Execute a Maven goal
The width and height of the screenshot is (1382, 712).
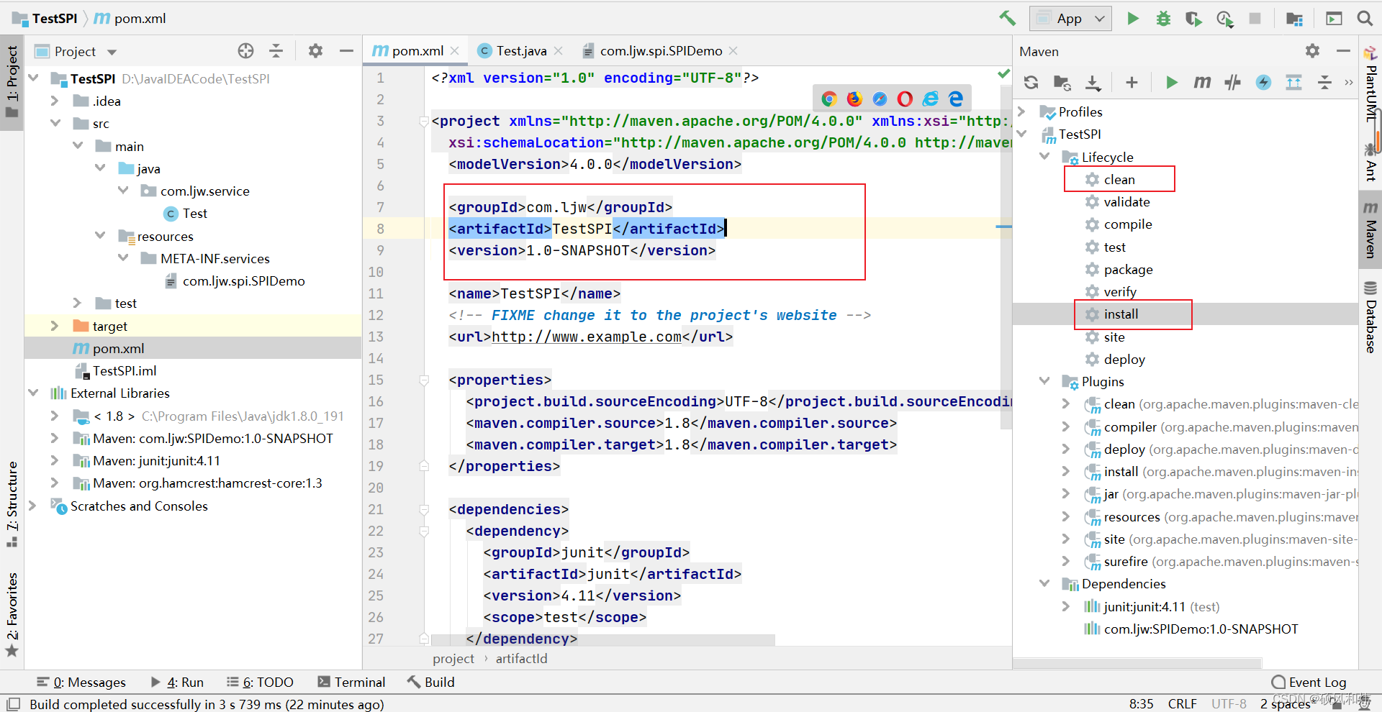tap(1202, 83)
